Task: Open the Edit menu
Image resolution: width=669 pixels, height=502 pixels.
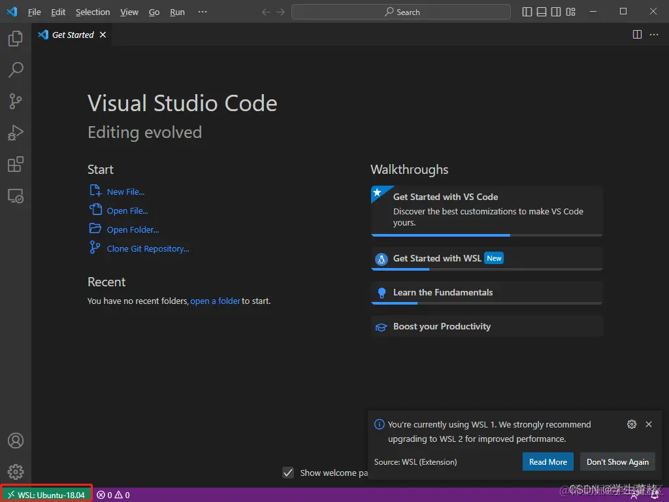Action: point(58,12)
